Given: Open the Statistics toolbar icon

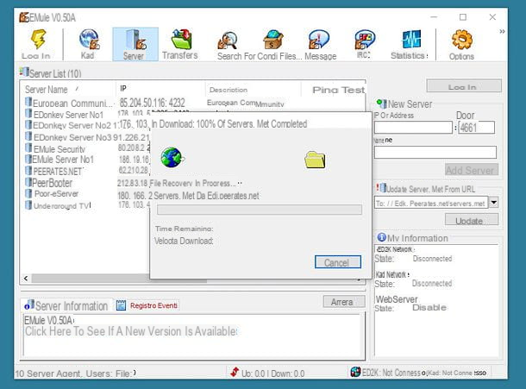Looking at the screenshot, I should 411,40.
